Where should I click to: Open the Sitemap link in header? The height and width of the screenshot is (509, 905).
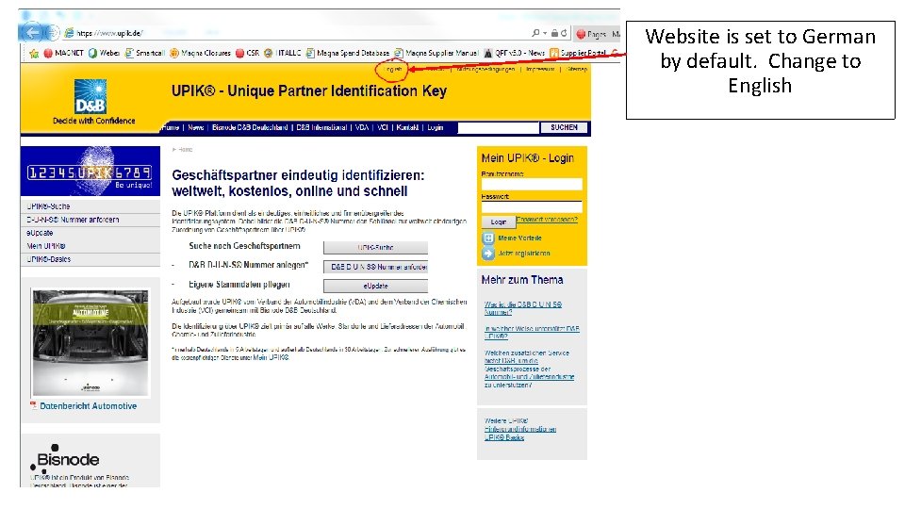tap(577, 69)
